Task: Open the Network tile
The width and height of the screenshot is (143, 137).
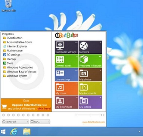Action: click(x=90, y=47)
